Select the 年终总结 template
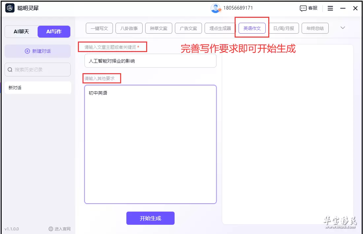The image size is (363, 234). point(315,28)
